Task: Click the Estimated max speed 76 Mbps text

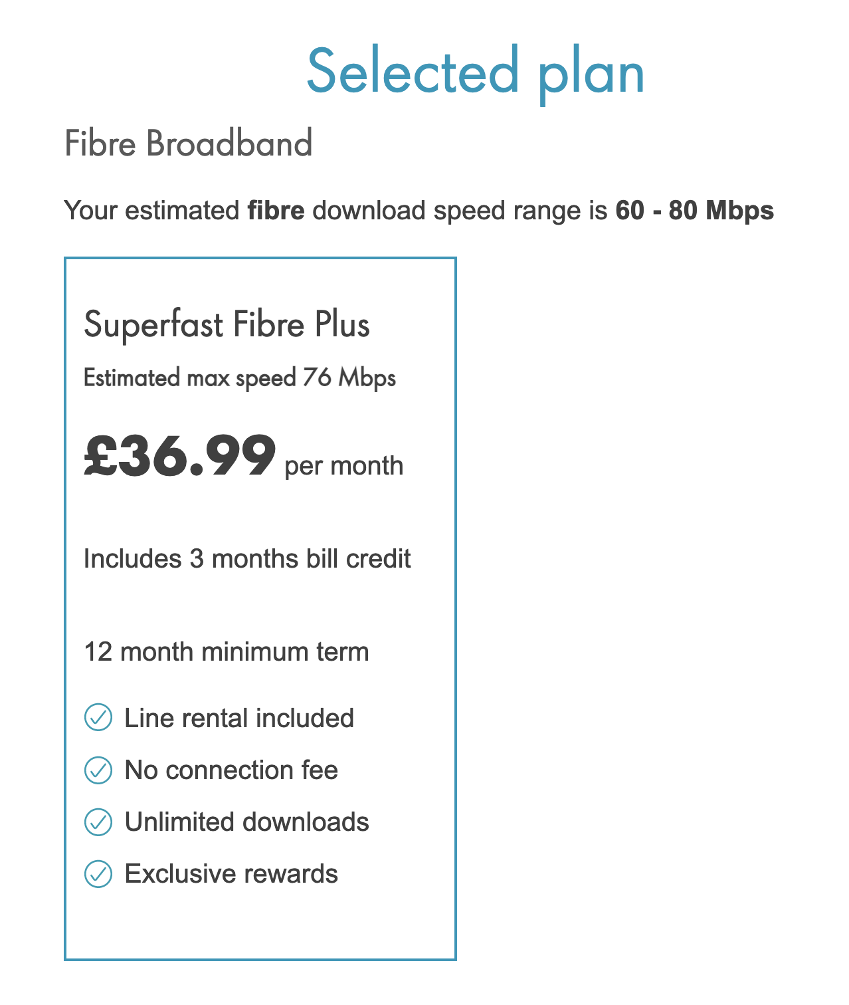Action: [240, 378]
